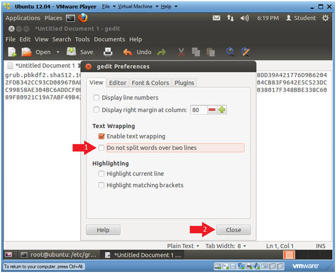The width and height of the screenshot is (336, 273).
Task: Enable Highlight matching brackets checkbox
Action: point(101,185)
